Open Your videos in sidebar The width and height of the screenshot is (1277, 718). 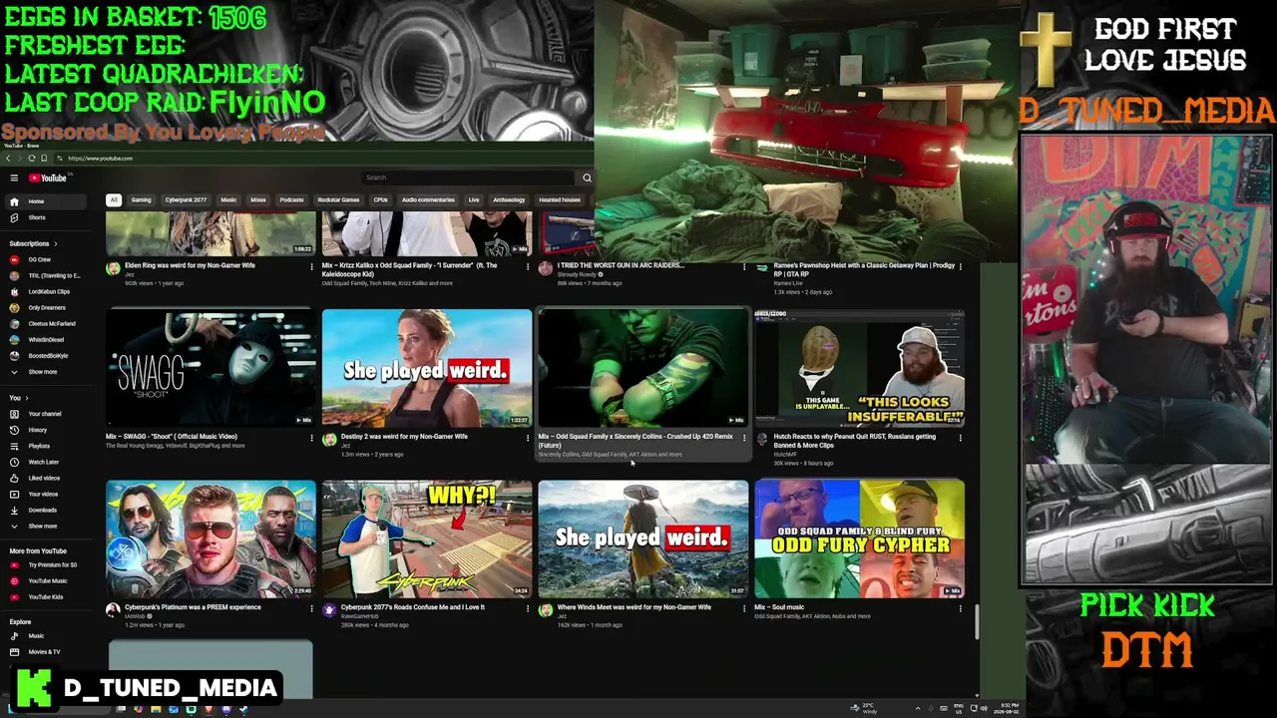(x=46, y=494)
